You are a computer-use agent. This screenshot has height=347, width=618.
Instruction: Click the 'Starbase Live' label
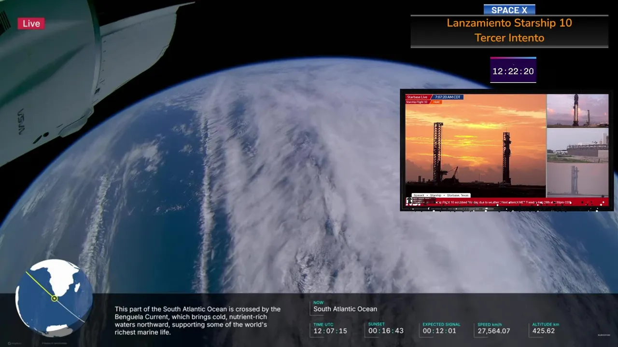click(417, 97)
